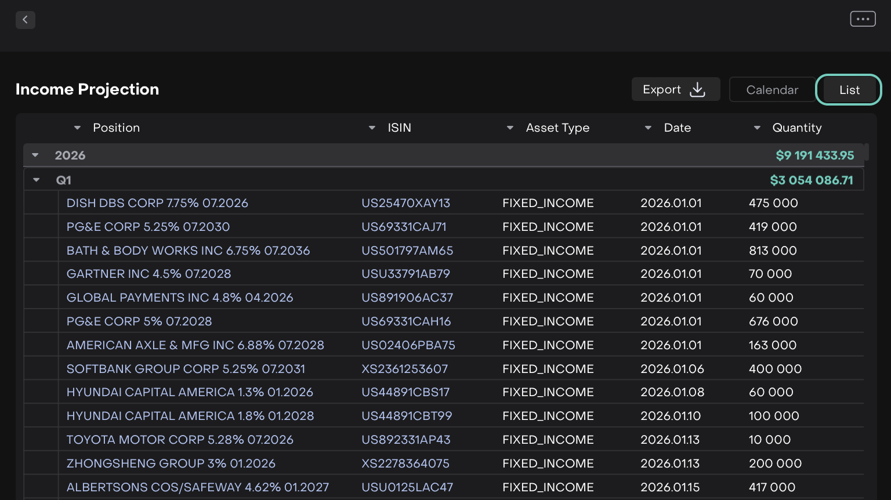Open the Date column sort arrow
891x500 pixels.
[x=648, y=128]
